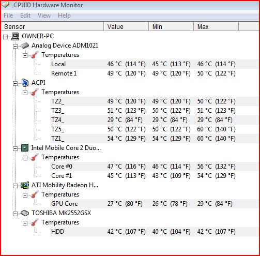Image resolution: width=260 pixels, height=256 pixels.
Task: Click the thermometer icon under TOSHIBA MK2552GSX
Action: (x=35, y=222)
